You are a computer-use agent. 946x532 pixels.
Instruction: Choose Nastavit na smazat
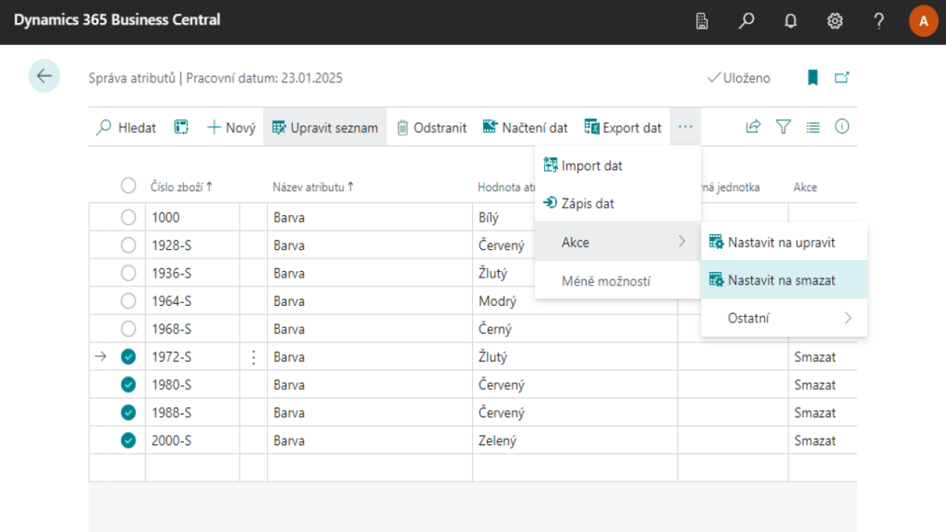(x=781, y=280)
